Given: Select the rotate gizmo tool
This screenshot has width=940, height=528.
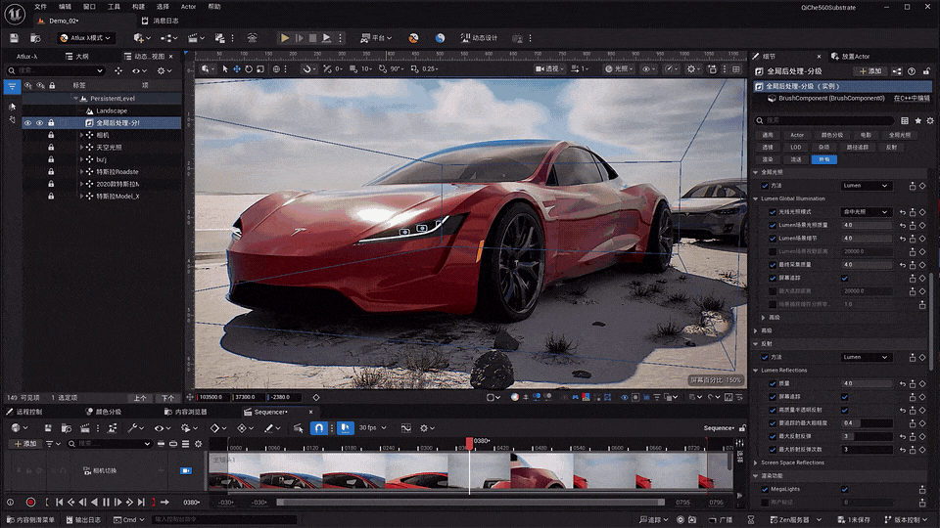Looking at the screenshot, I should [x=249, y=68].
